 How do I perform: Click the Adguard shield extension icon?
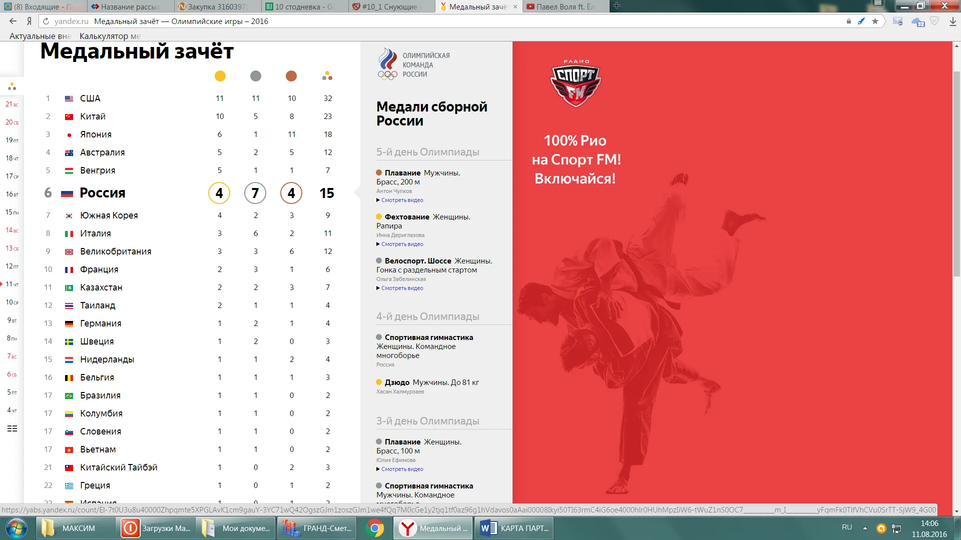click(x=934, y=21)
